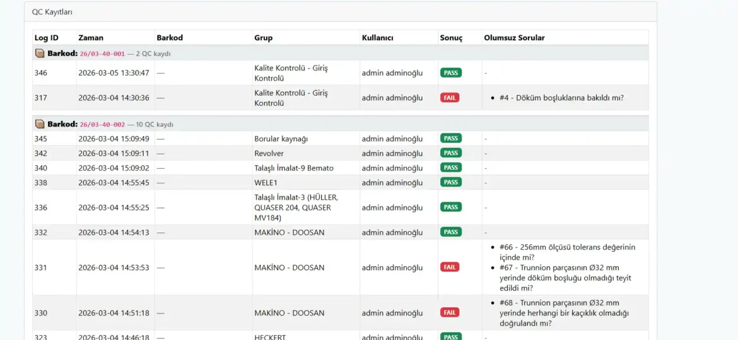Click the package icon beside Barkod 26/03-40-001
Image resolution: width=738 pixels, height=340 pixels.
click(x=40, y=54)
